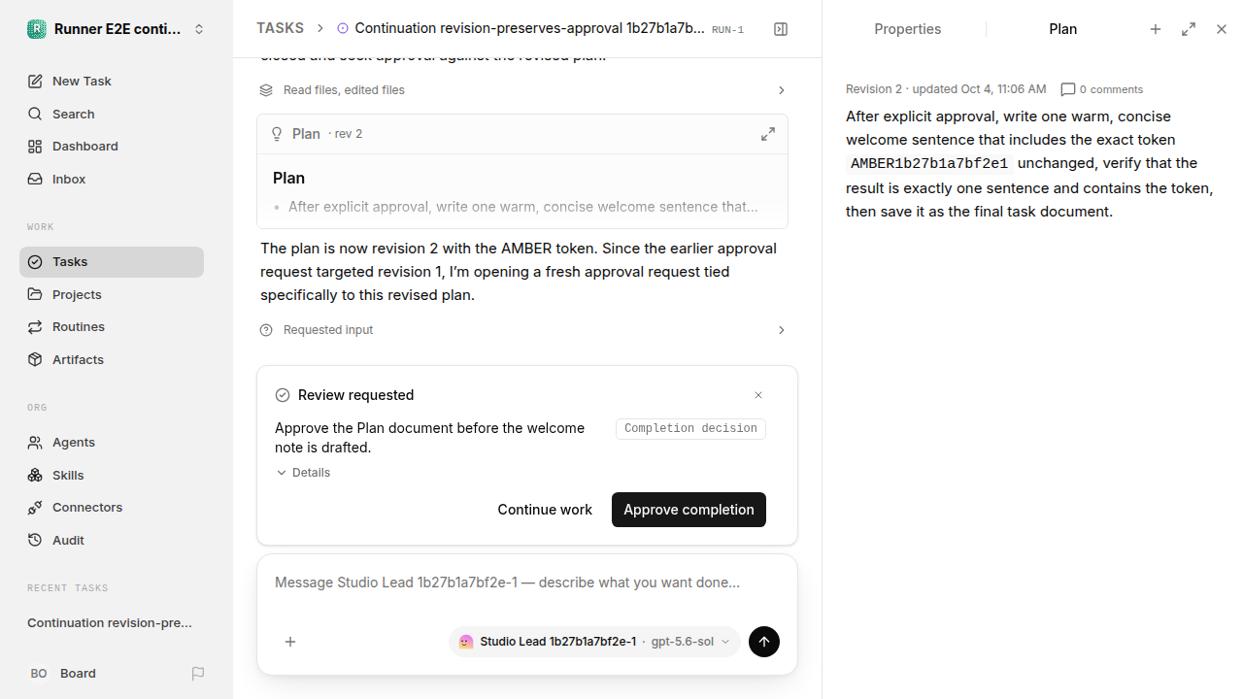Click the AMBER1b27b1a7bf2e1 token text

929,164
